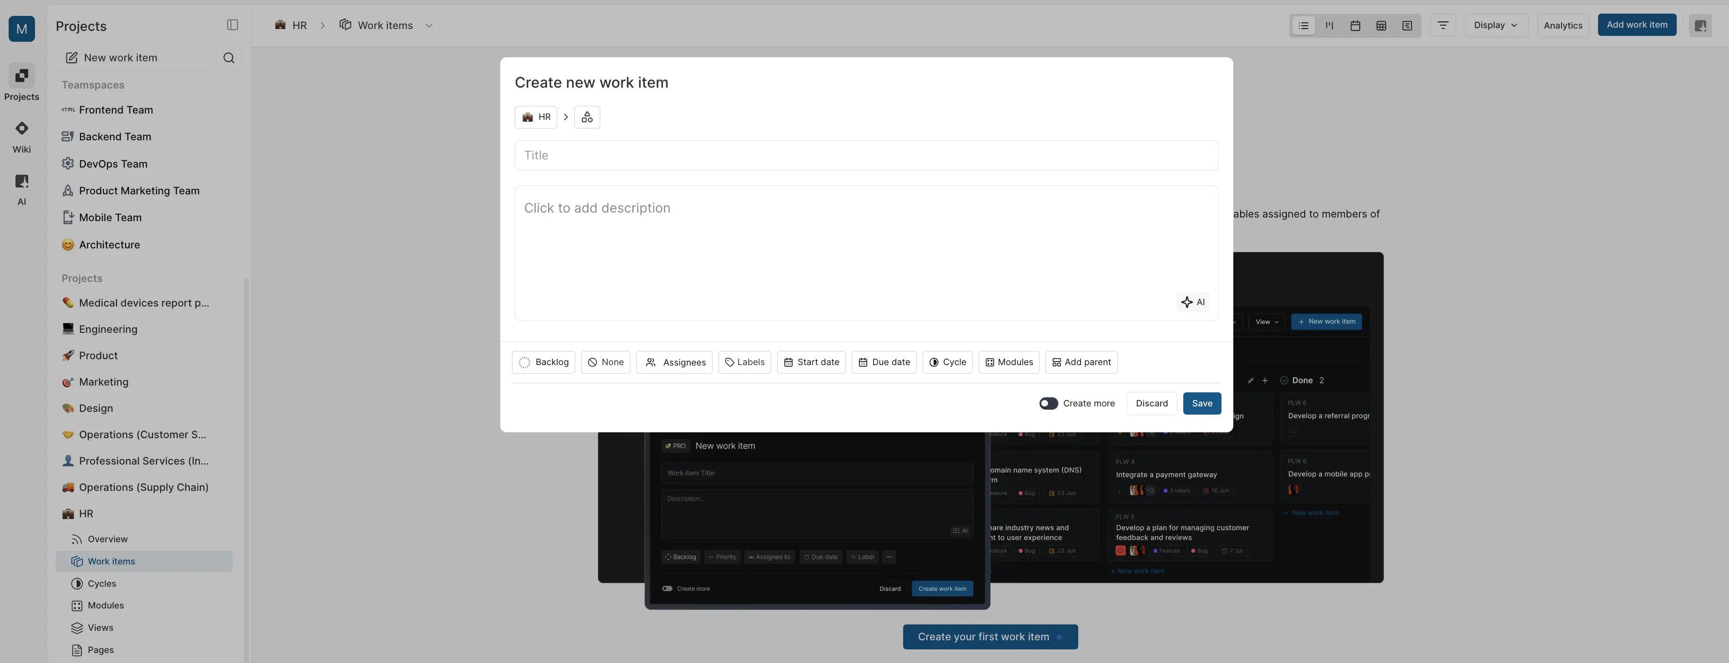
Task: Click the search icon in sidebar
Action: 229,58
